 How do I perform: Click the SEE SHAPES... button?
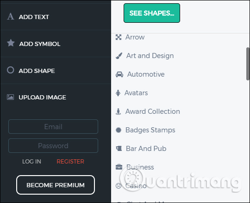152,13
